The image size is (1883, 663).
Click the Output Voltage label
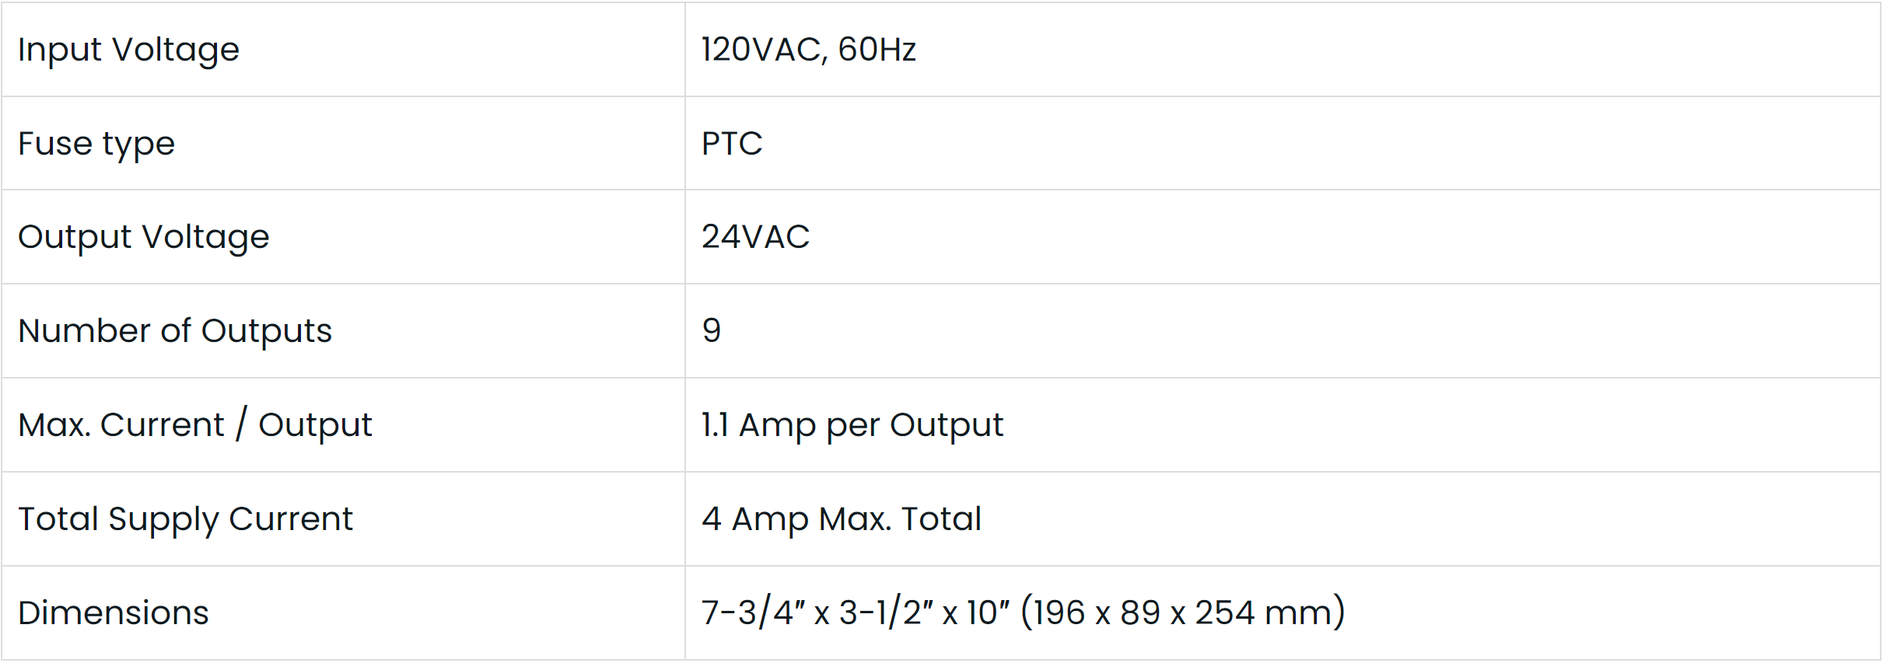coord(143,237)
